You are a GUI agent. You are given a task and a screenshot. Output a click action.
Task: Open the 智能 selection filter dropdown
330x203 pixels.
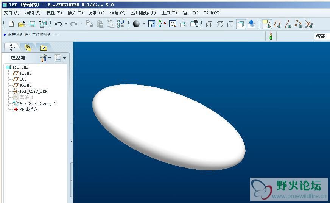coord(322,36)
